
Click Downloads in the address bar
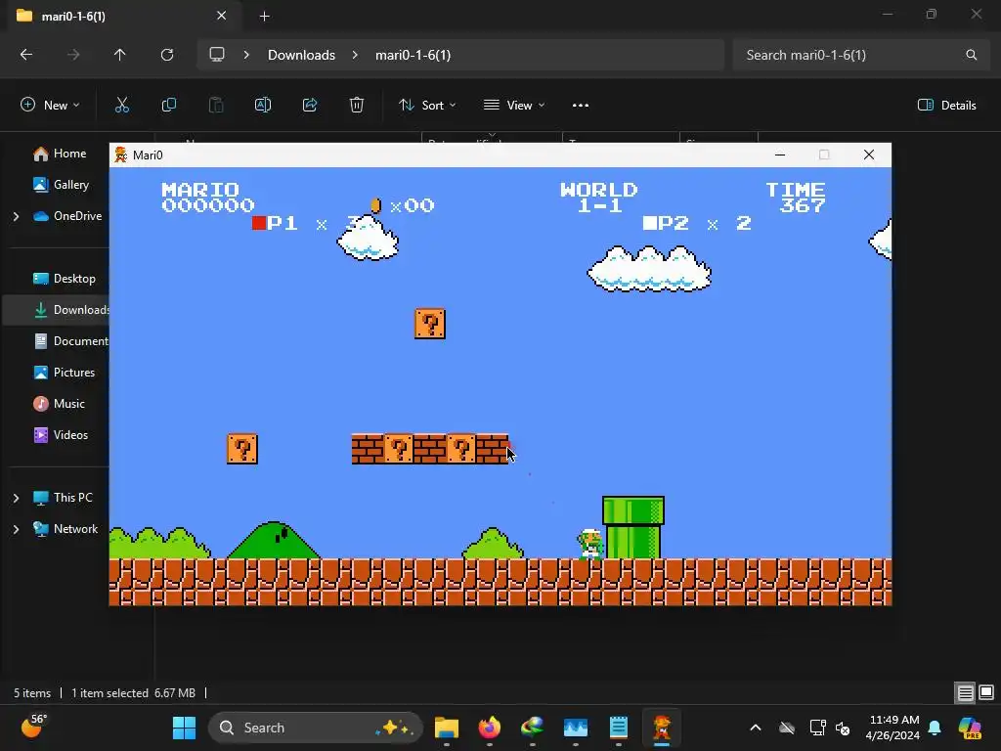[x=301, y=55]
